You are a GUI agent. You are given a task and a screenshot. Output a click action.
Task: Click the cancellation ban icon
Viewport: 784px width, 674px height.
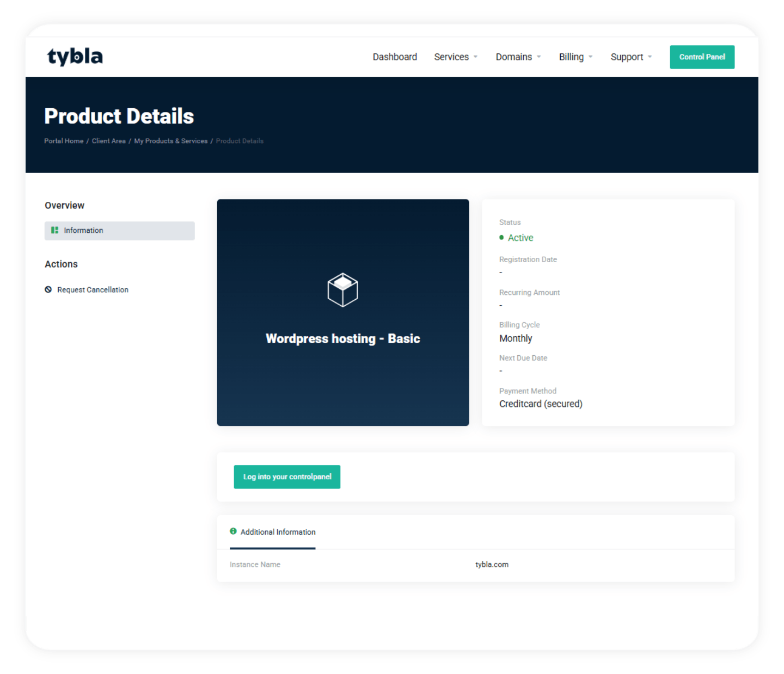[x=48, y=289]
